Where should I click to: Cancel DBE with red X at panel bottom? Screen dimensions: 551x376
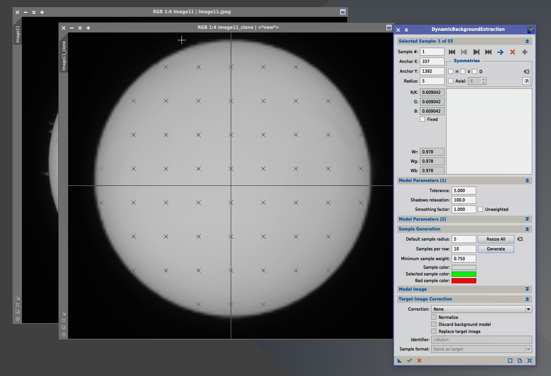[419, 360]
